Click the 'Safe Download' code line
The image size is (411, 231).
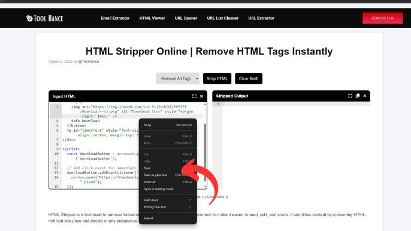pyautogui.click(x=85, y=121)
